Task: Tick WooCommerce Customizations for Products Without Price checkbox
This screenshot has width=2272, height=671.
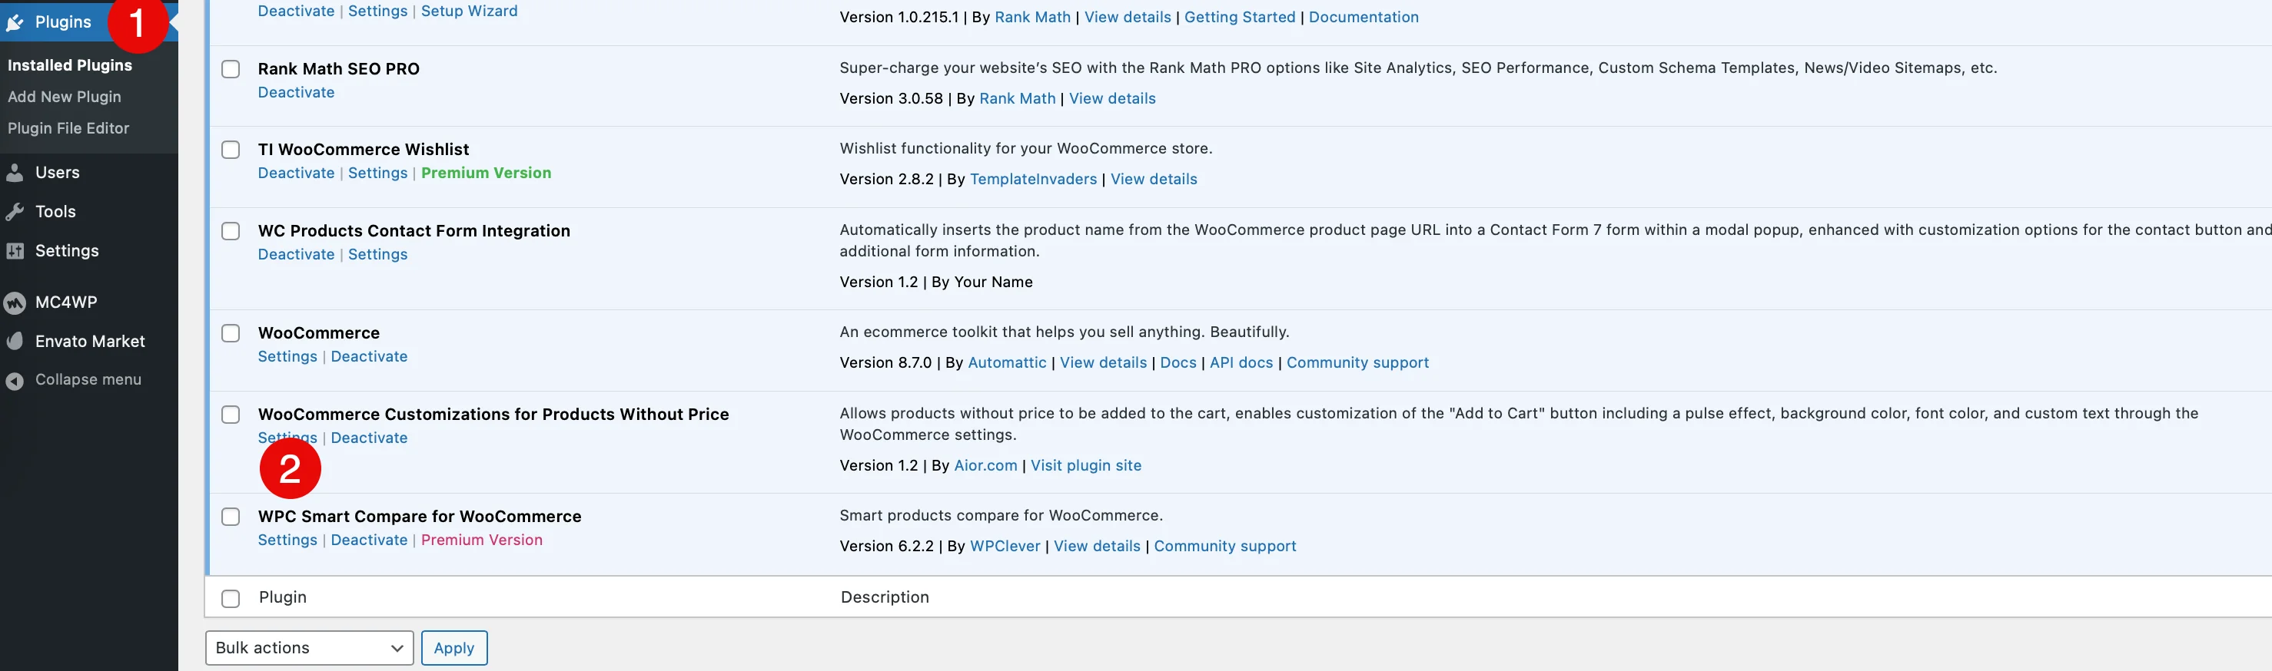Action: (231, 415)
